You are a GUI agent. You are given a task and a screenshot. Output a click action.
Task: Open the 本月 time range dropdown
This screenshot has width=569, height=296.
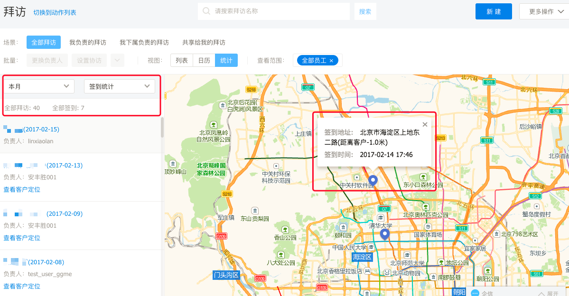tap(39, 86)
